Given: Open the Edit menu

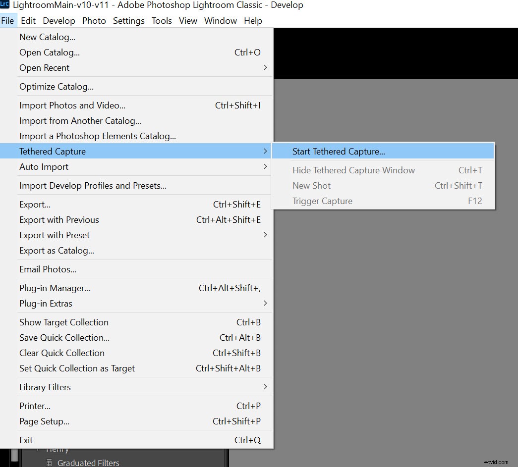Looking at the screenshot, I should point(28,20).
